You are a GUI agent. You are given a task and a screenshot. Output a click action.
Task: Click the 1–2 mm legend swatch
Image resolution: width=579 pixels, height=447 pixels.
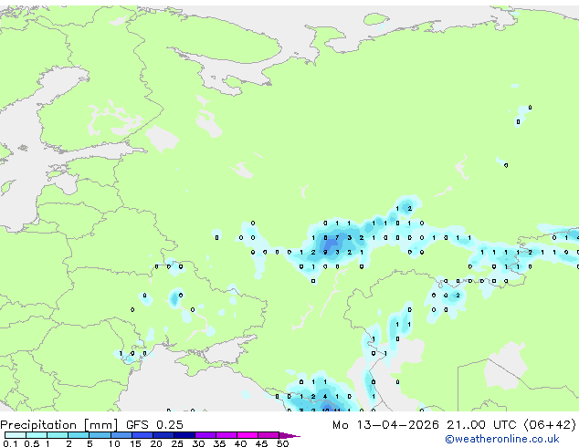pos(58,435)
